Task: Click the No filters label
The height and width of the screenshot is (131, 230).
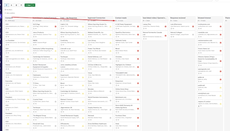Action: coord(9,10)
